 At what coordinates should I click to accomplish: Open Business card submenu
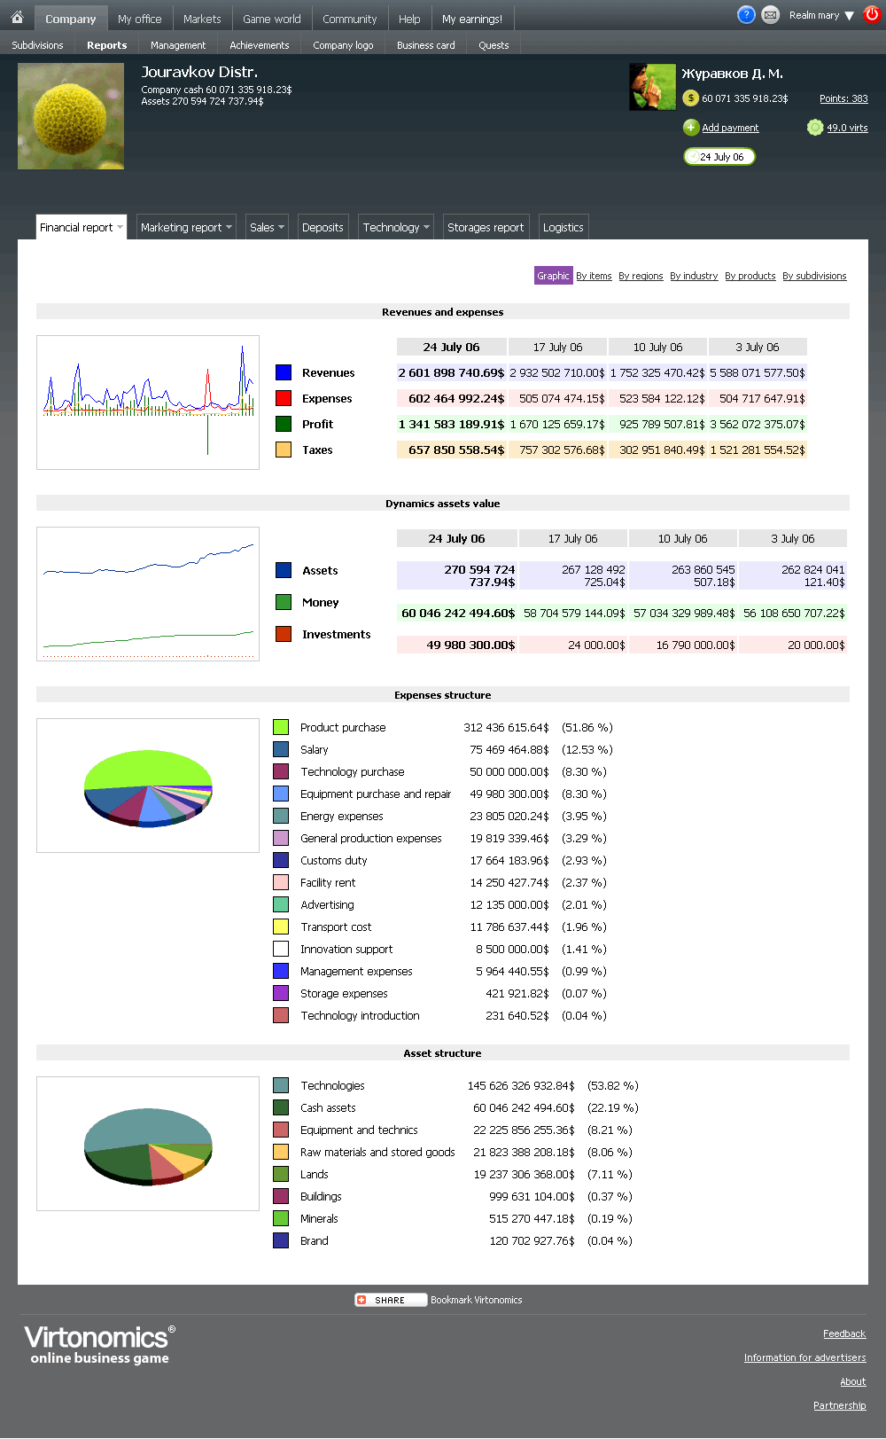[426, 45]
